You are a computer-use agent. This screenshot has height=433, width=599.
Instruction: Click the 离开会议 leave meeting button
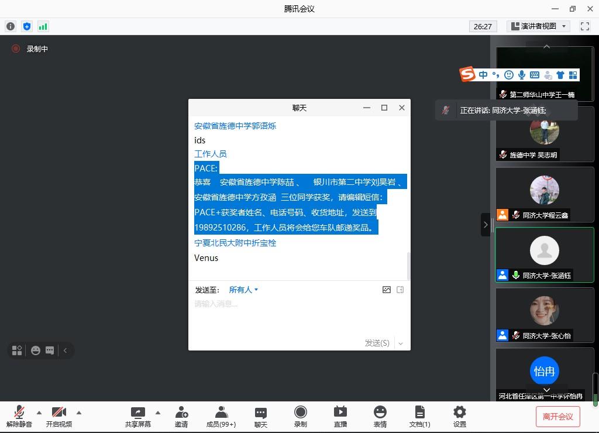pyautogui.click(x=557, y=417)
